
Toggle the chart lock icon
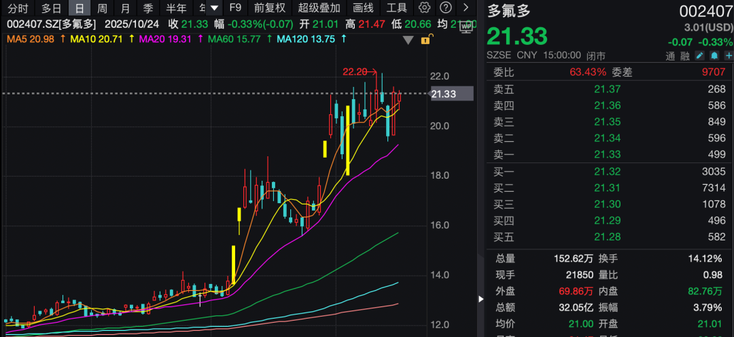tap(425, 39)
